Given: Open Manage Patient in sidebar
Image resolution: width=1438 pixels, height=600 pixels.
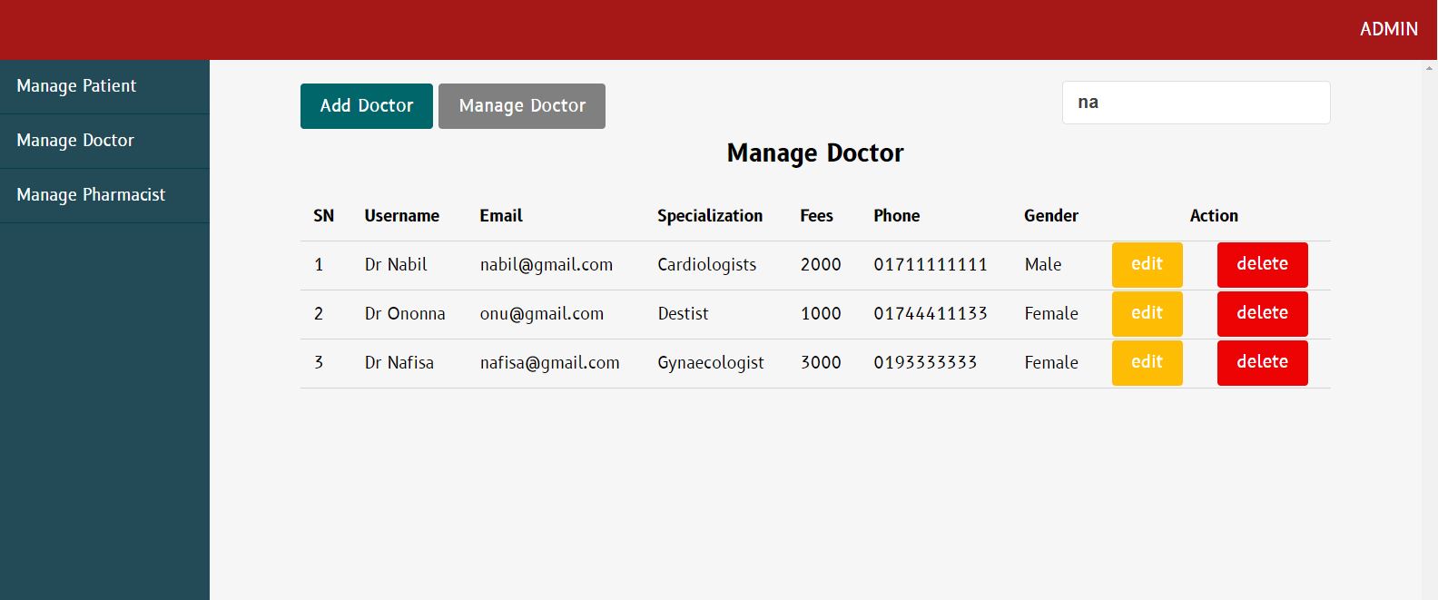Looking at the screenshot, I should [x=104, y=86].
